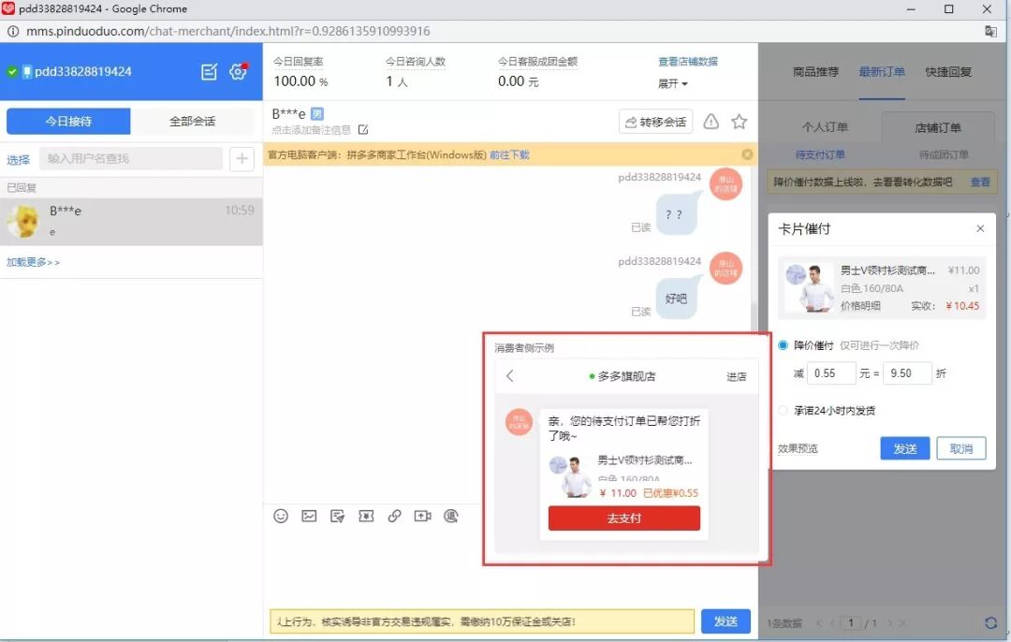Click 价格明细 text in order card
The width and height of the screenshot is (1011, 642).
860,305
